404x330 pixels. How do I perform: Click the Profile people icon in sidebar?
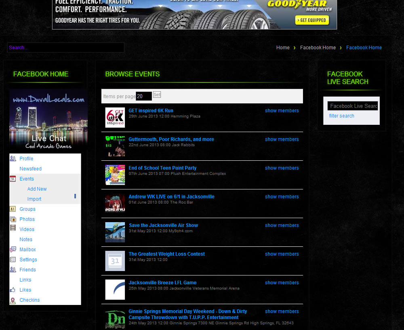[x=13, y=158]
